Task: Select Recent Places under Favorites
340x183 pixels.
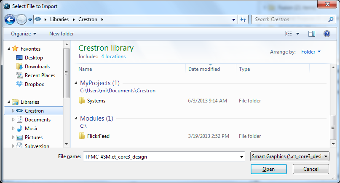Action: 40,75
